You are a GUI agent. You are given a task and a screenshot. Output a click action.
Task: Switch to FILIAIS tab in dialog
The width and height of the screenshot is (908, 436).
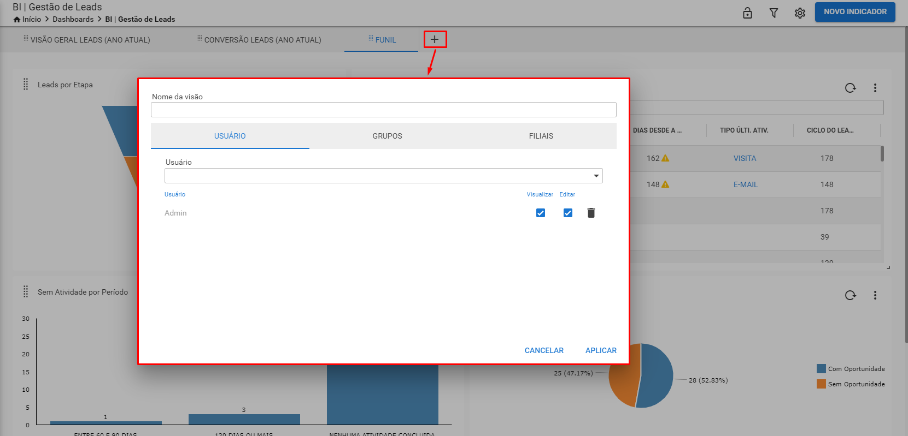(x=541, y=136)
